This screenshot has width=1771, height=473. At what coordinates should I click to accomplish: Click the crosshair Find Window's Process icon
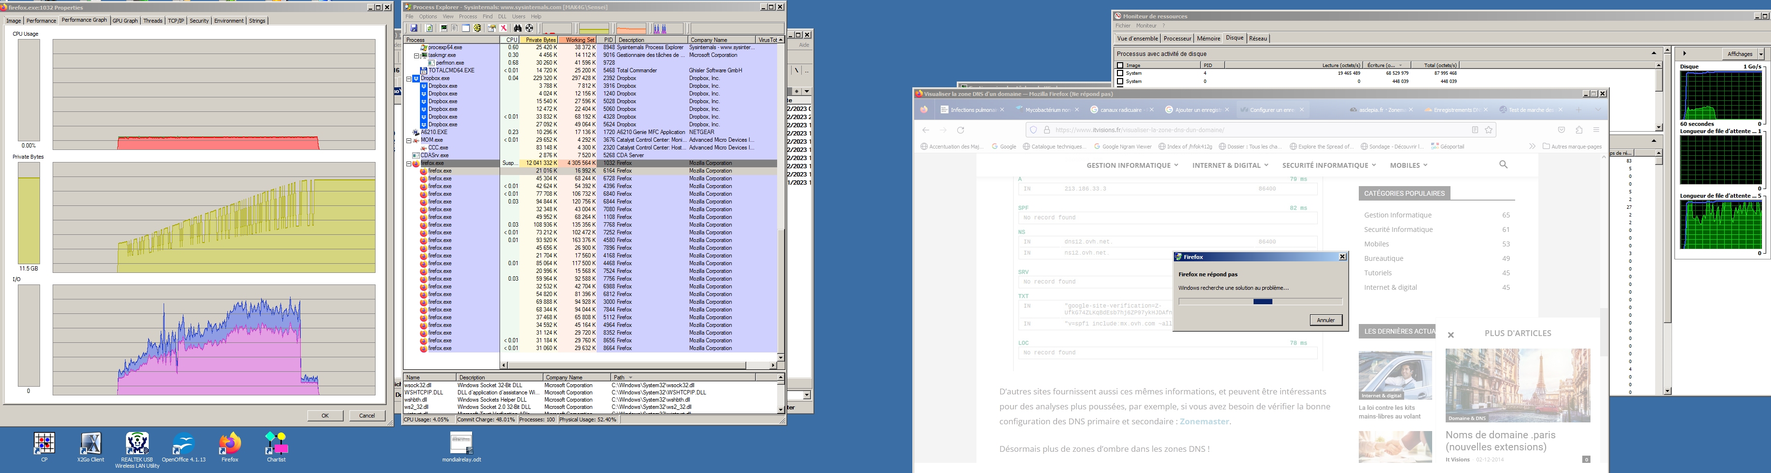pyautogui.click(x=530, y=28)
